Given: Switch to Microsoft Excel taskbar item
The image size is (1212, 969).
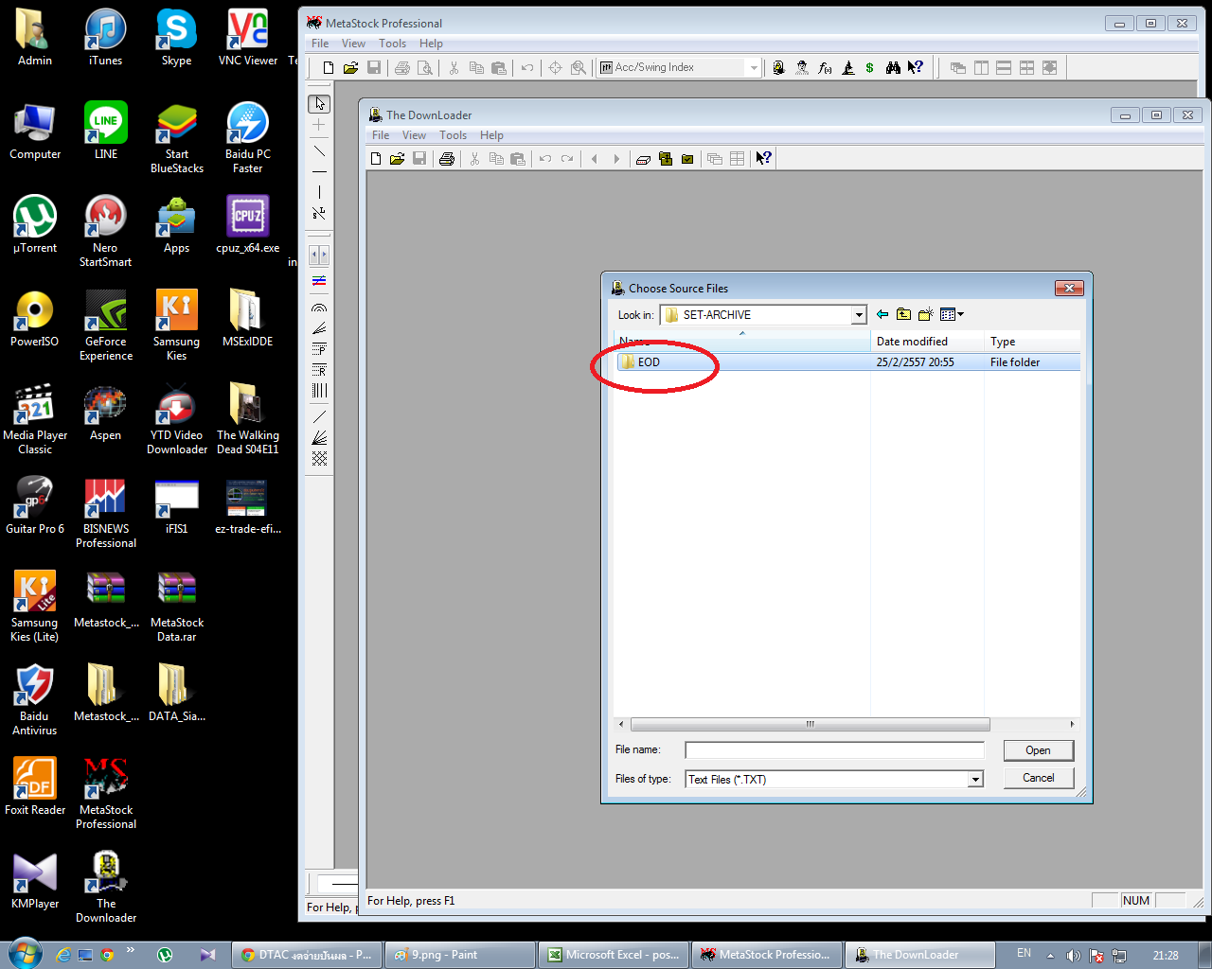Looking at the screenshot, I should tap(615, 955).
